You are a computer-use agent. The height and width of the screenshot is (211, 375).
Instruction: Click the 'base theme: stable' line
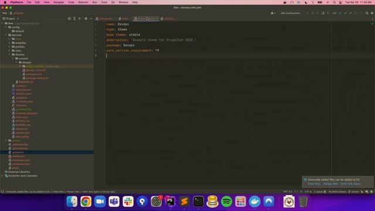pyautogui.click(x=123, y=35)
